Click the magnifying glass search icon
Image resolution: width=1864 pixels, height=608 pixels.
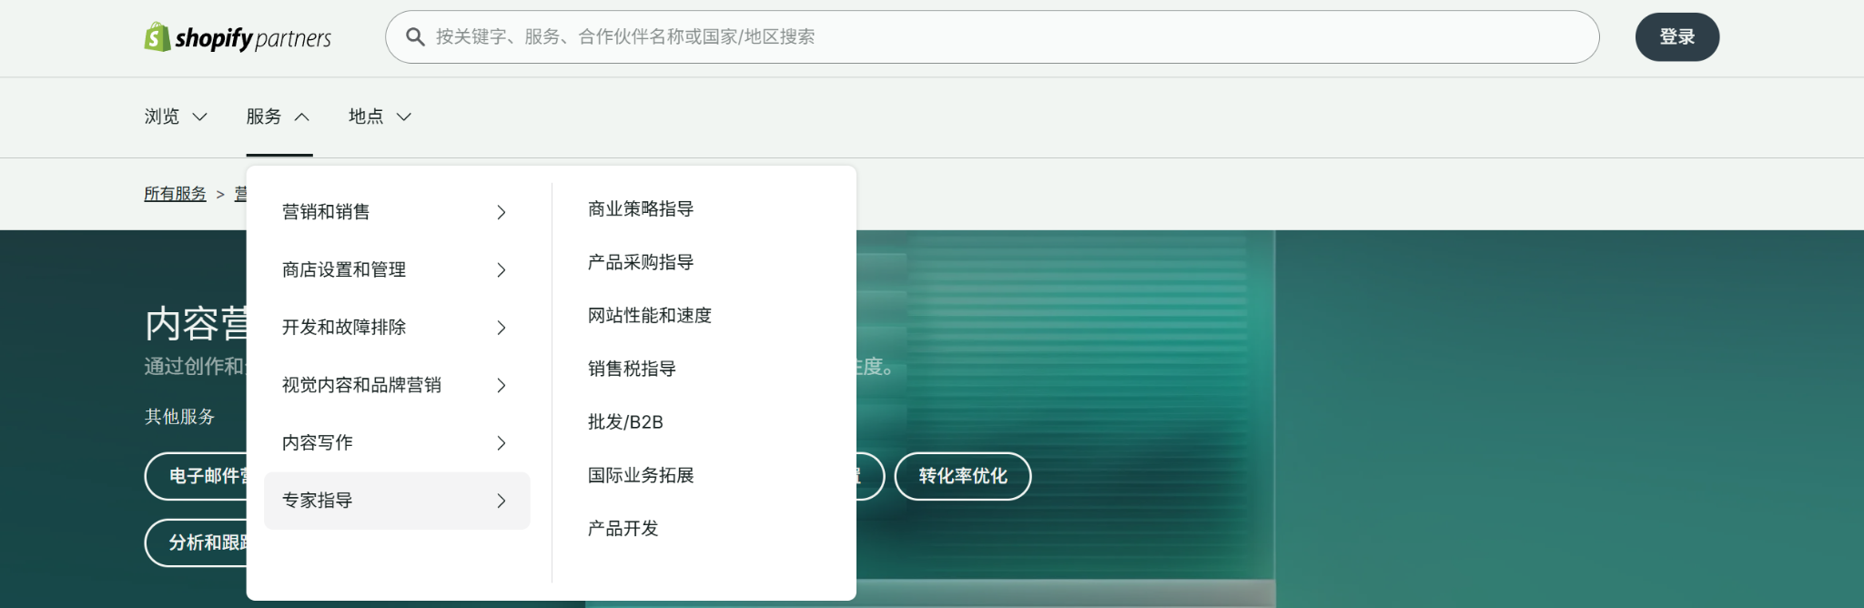tap(415, 37)
